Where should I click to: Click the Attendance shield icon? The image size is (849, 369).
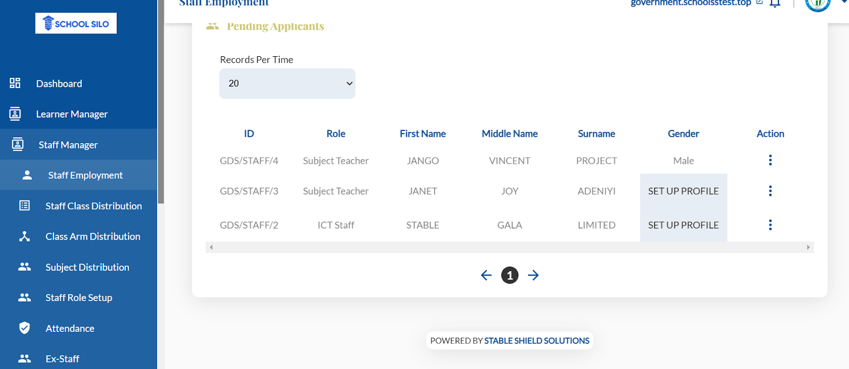[24, 328]
